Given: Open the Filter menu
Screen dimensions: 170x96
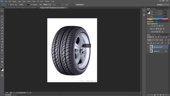Looking at the screenshot, I should click(34, 1).
